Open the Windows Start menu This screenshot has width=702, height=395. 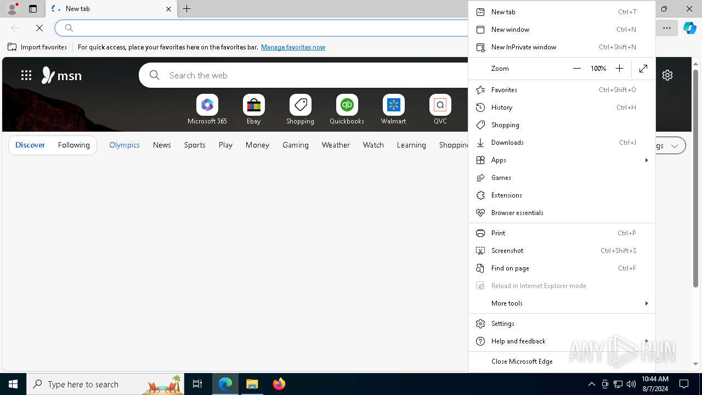13,384
